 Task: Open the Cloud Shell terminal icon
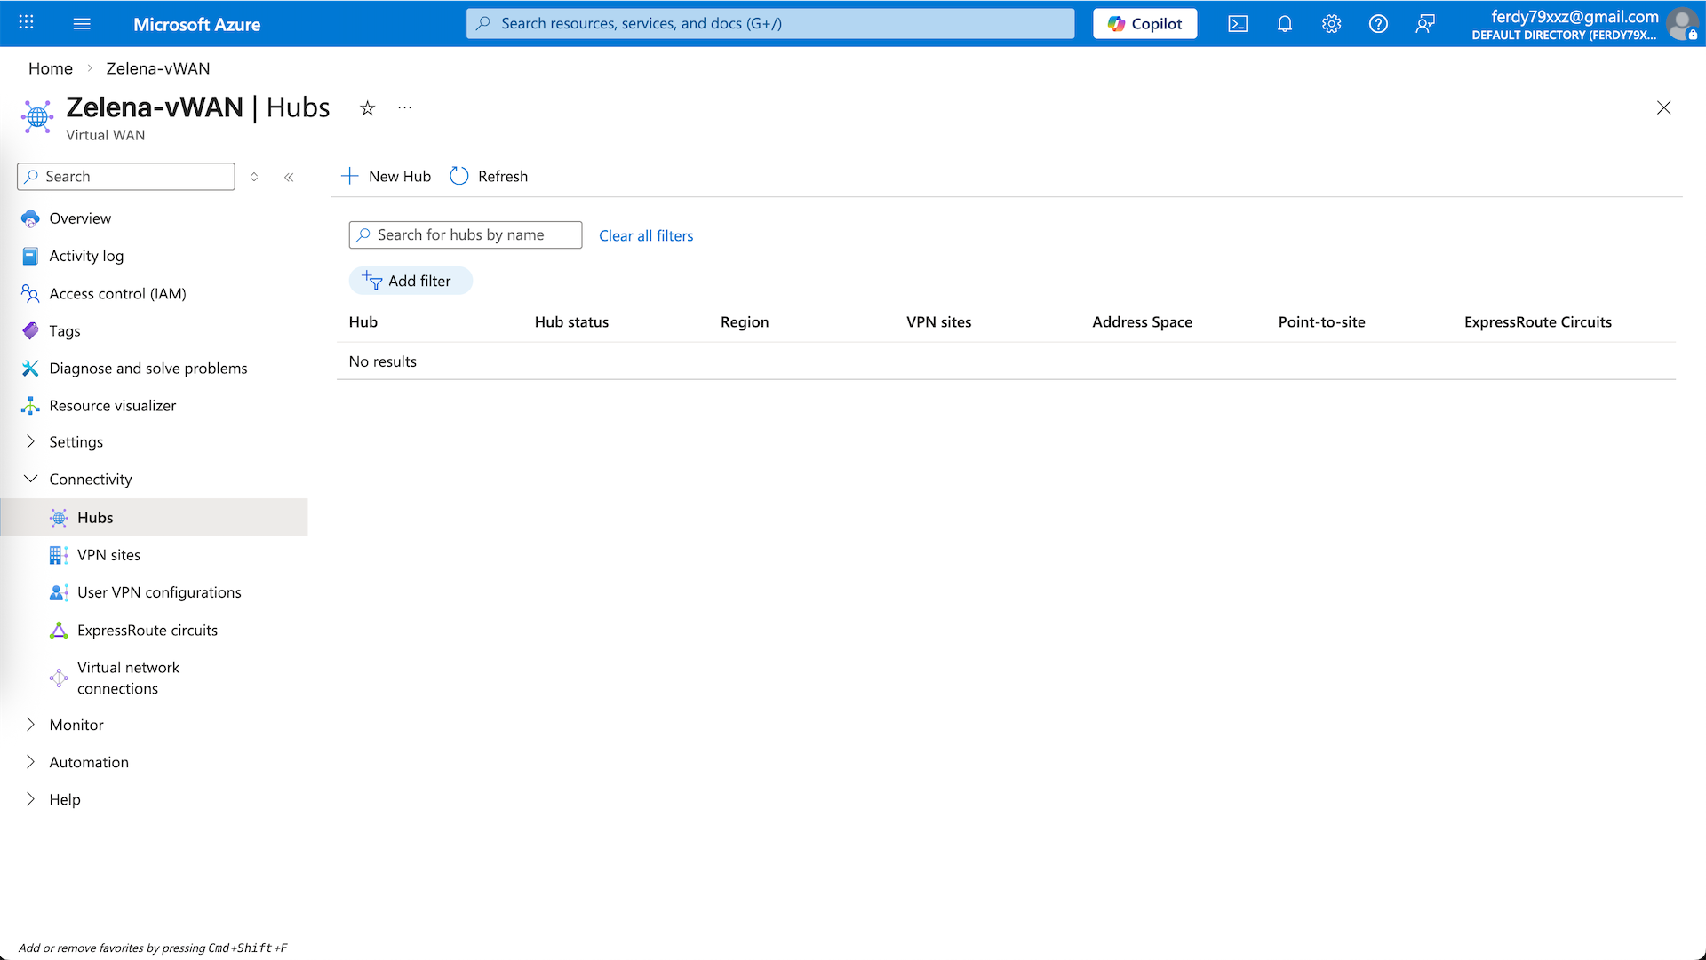point(1238,24)
